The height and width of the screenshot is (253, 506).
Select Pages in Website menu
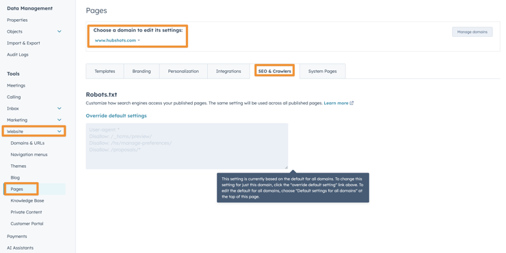[17, 190]
